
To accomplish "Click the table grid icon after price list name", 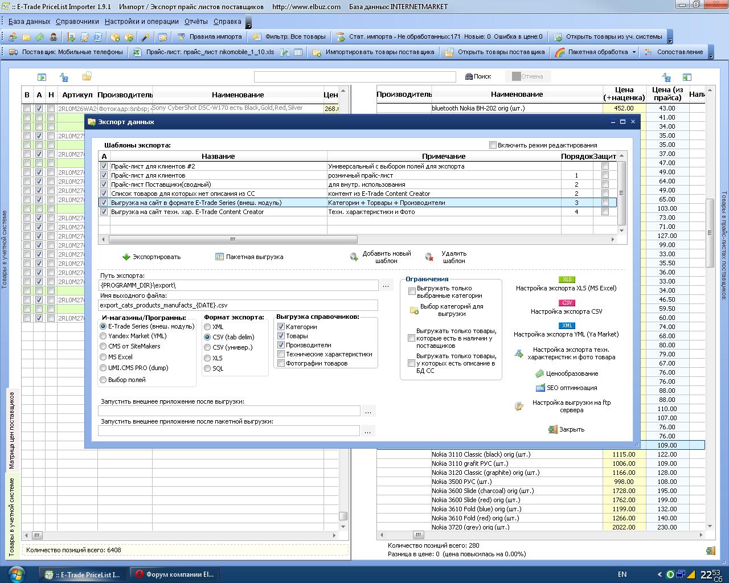I will pyautogui.click(x=298, y=52).
